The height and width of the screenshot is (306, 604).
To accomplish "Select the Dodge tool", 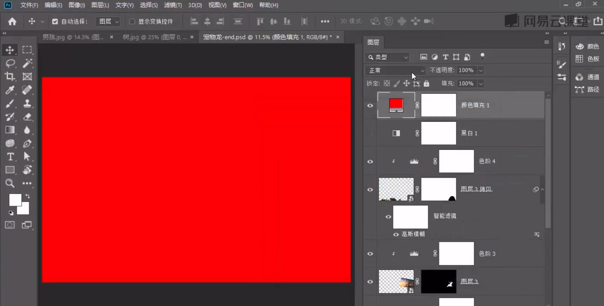I will [10, 143].
